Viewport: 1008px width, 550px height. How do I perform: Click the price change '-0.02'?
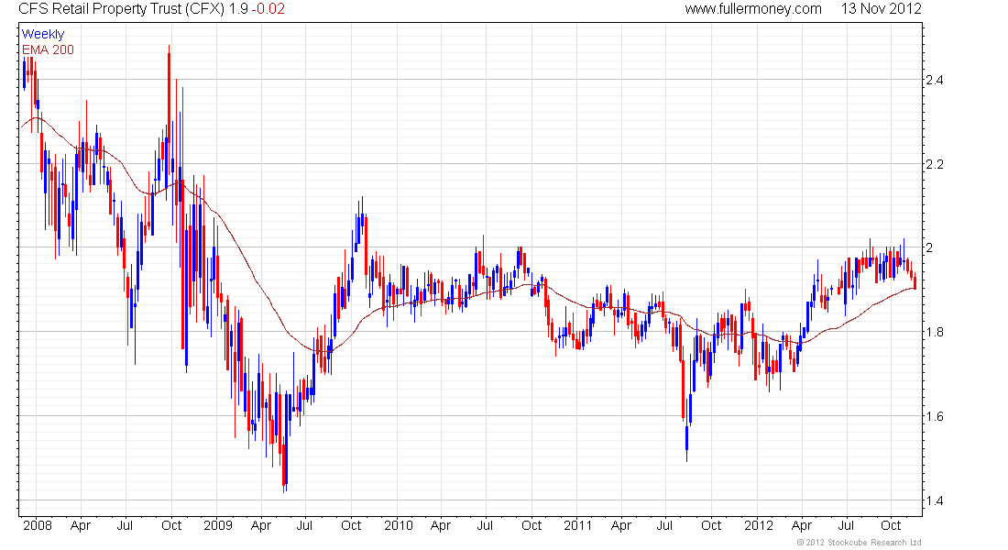coord(268,9)
